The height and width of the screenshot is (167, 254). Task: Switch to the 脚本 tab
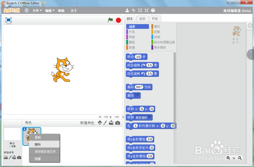pos(130,19)
